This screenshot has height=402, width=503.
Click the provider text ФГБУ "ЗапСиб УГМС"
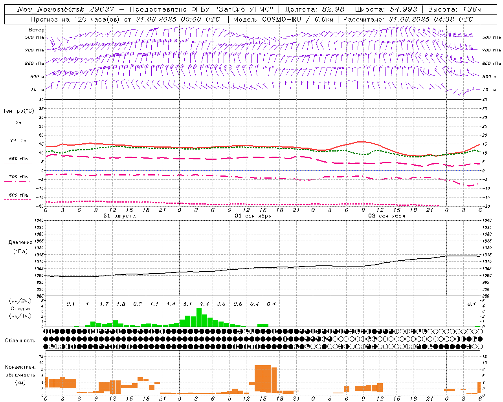tap(232, 9)
